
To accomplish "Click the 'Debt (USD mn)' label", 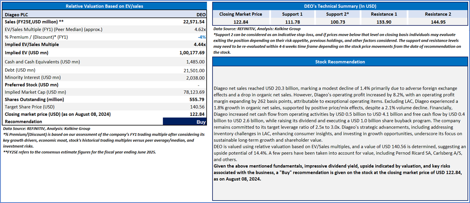I will (20, 70).
